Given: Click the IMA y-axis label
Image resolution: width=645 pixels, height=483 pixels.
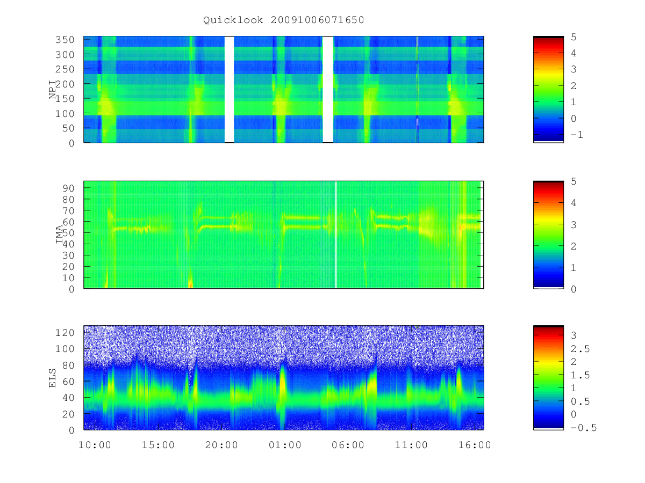Looking at the screenshot, I should [59, 235].
